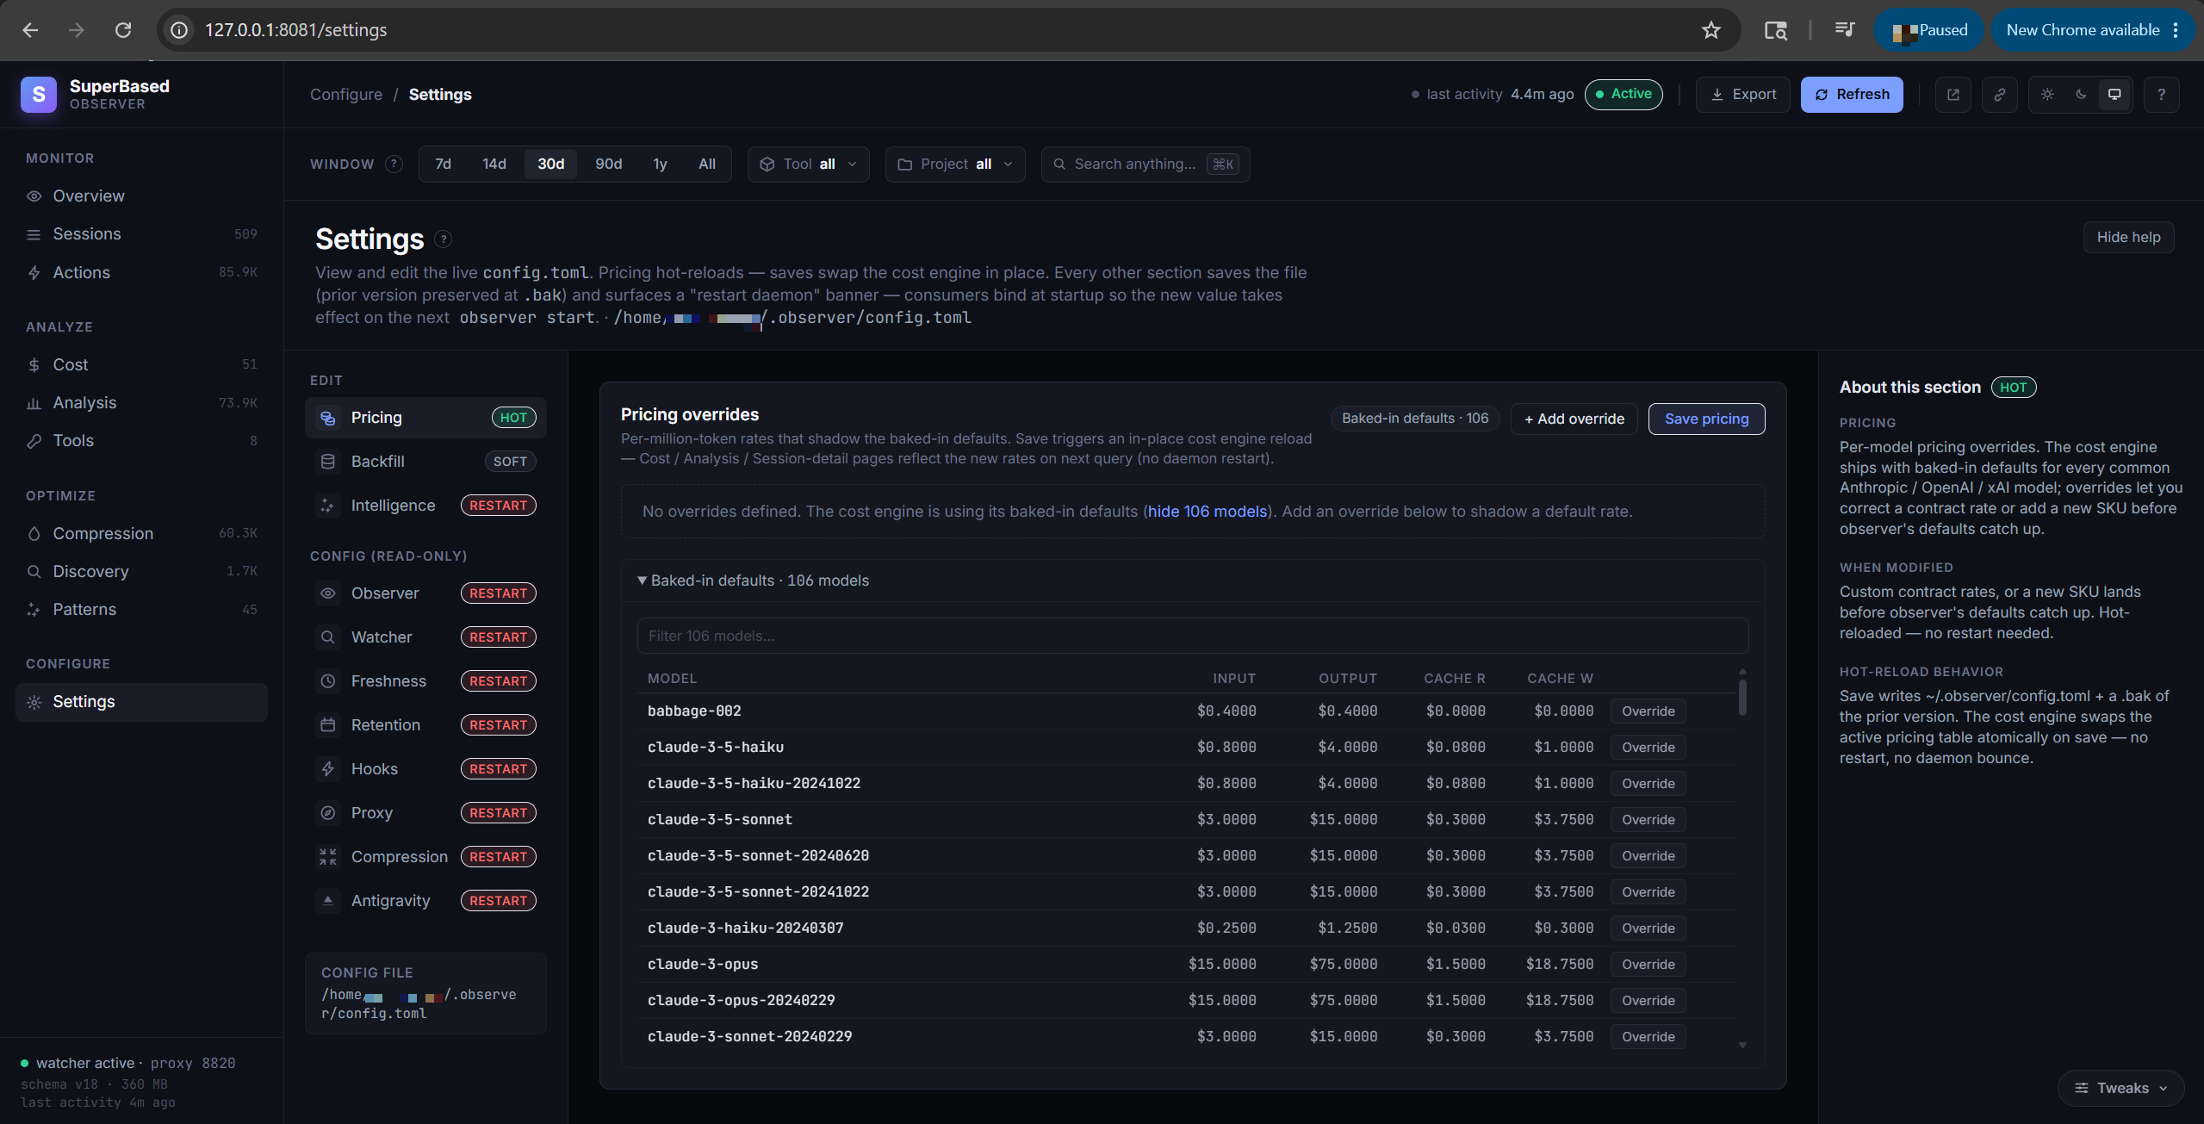
Task: Click the Search anything field
Action: click(x=1145, y=164)
